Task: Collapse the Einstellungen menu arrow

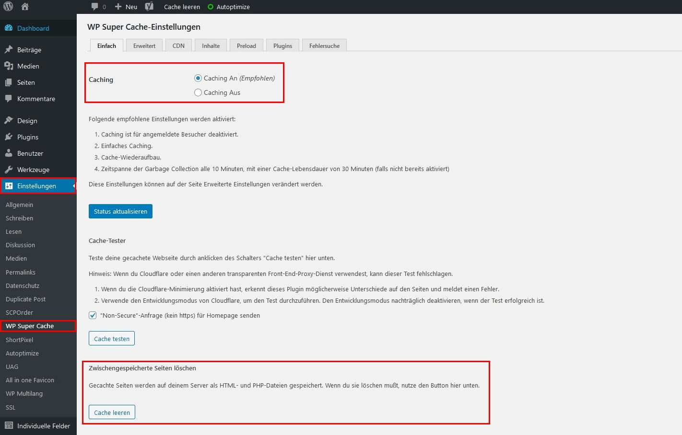Action: [x=74, y=186]
